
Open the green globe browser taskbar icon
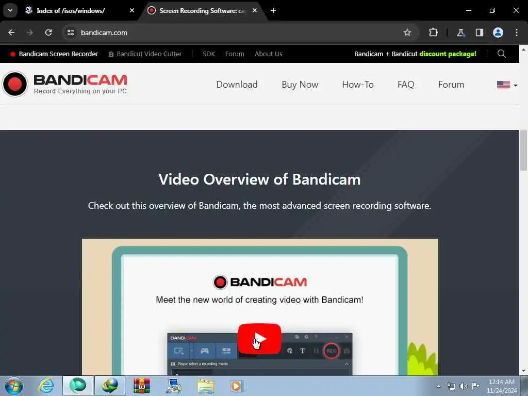pyautogui.click(x=78, y=386)
